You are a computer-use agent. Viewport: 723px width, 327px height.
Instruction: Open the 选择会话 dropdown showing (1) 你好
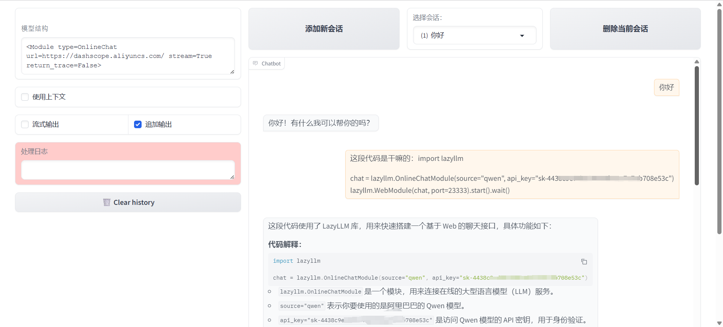tap(474, 35)
